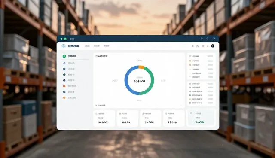
Task: Click the bright green bubble icon in dark title bar
Action: (x=65, y=39)
